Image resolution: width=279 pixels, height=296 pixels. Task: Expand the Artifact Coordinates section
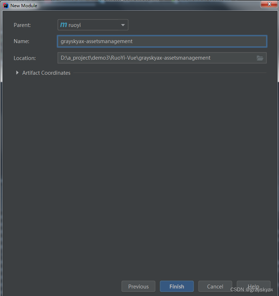click(17, 73)
